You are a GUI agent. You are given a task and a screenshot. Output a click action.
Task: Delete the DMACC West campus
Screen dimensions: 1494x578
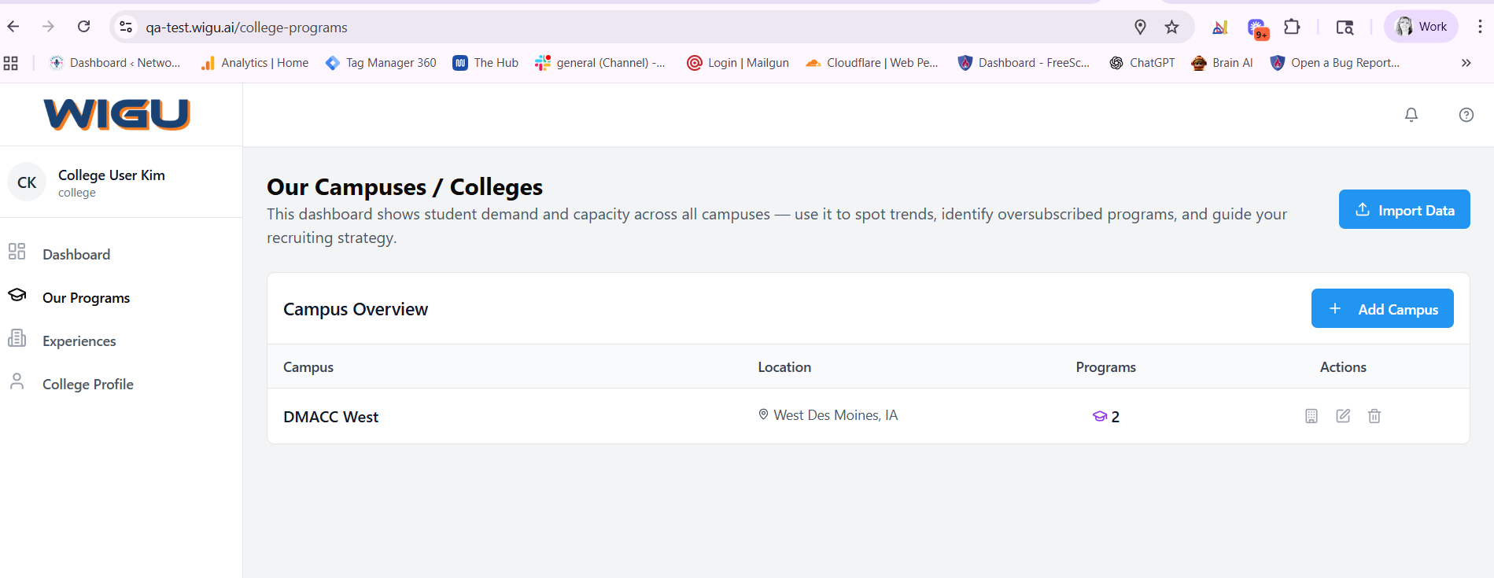tap(1374, 416)
